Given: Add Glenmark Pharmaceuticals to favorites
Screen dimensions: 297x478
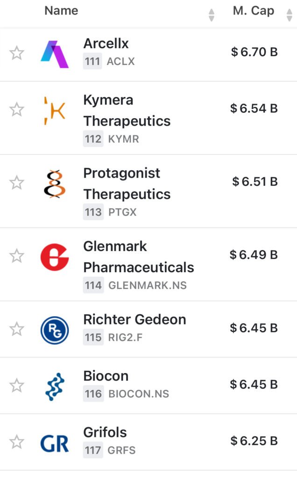Looking at the screenshot, I should click(x=17, y=256).
